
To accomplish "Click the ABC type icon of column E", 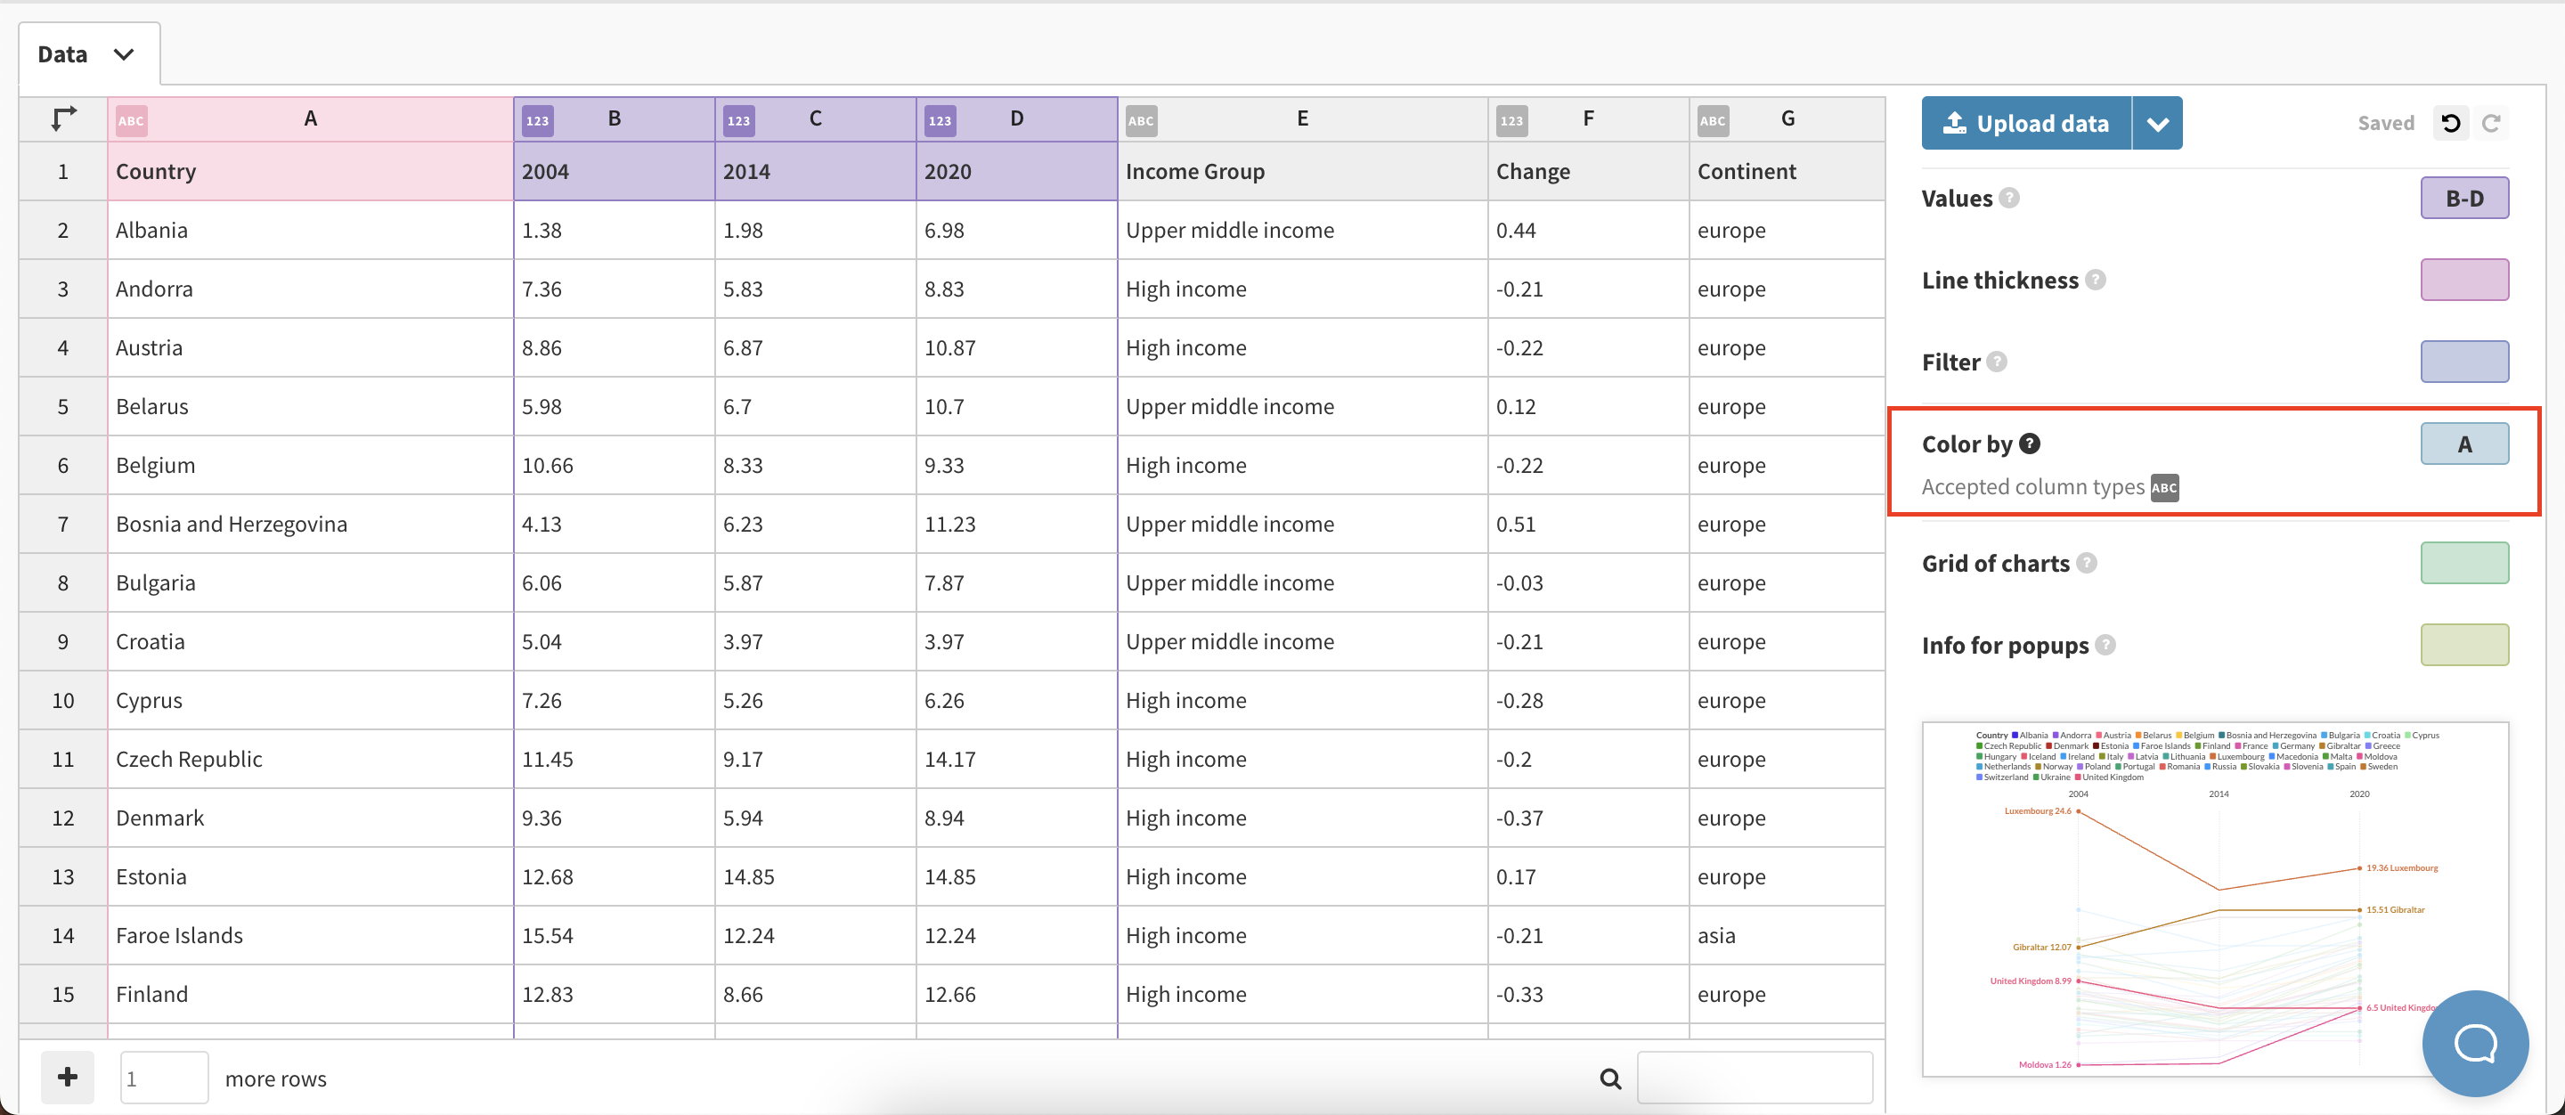I will [x=1141, y=120].
